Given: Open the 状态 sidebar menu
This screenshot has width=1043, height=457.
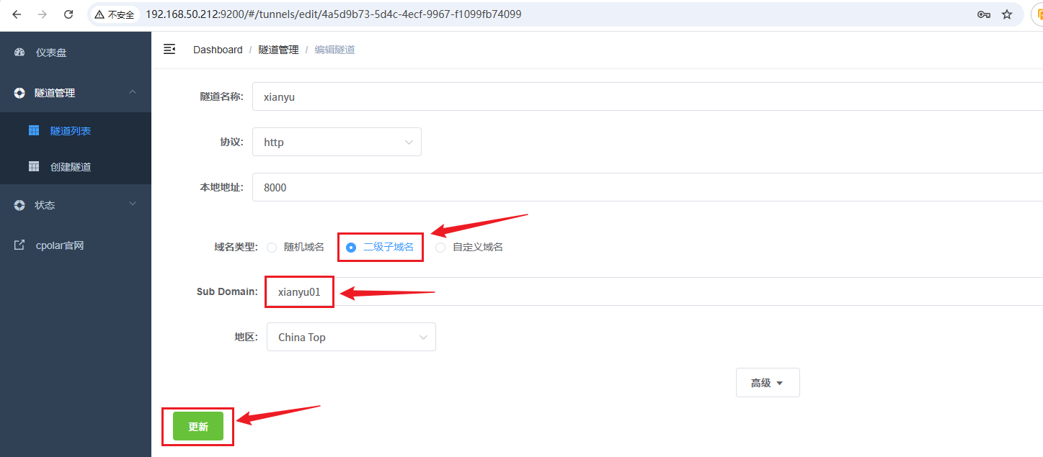Looking at the screenshot, I should pyautogui.click(x=76, y=205).
